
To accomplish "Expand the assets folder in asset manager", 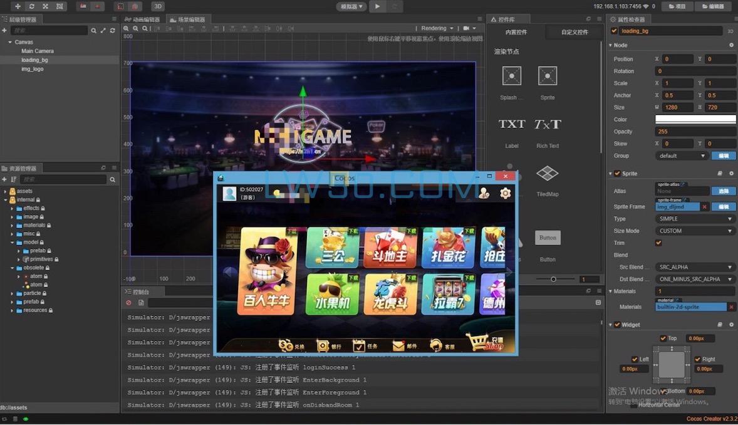I will point(5,191).
